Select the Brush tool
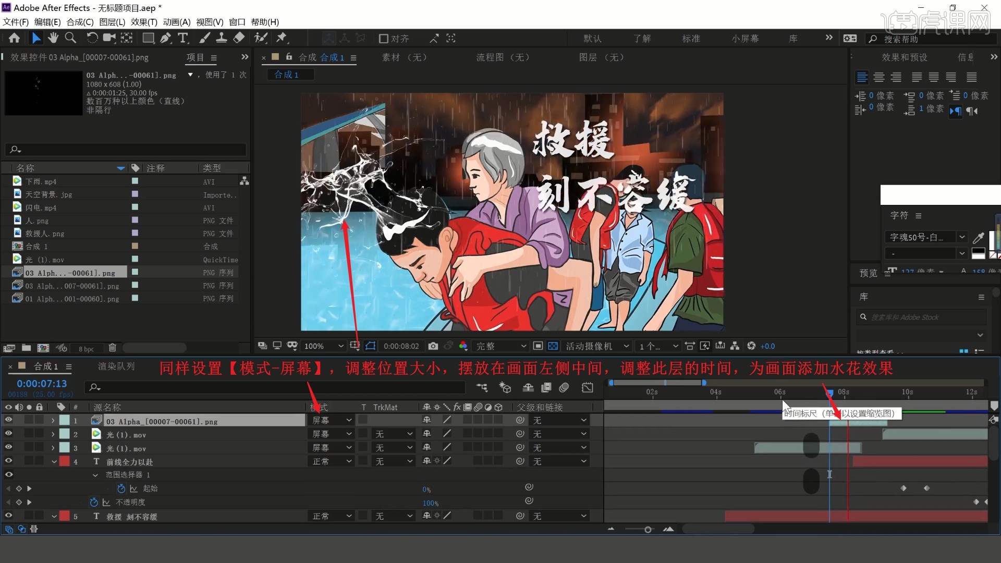This screenshot has width=1001, height=563. [x=205, y=38]
